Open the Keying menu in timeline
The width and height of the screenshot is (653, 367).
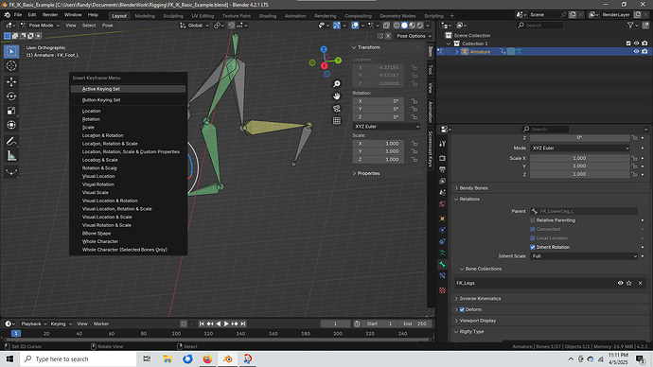[61, 323]
